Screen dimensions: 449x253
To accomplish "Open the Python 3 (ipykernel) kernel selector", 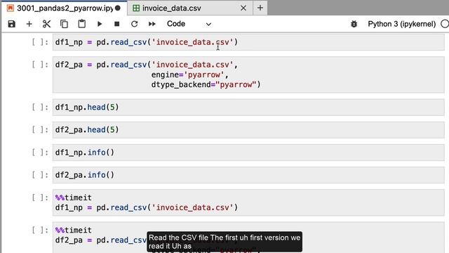I will click(x=402, y=24).
